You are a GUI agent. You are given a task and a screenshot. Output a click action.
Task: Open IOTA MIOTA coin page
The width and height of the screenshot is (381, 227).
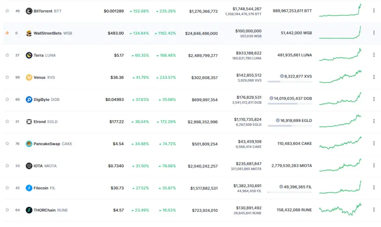click(x=45, y=166)
